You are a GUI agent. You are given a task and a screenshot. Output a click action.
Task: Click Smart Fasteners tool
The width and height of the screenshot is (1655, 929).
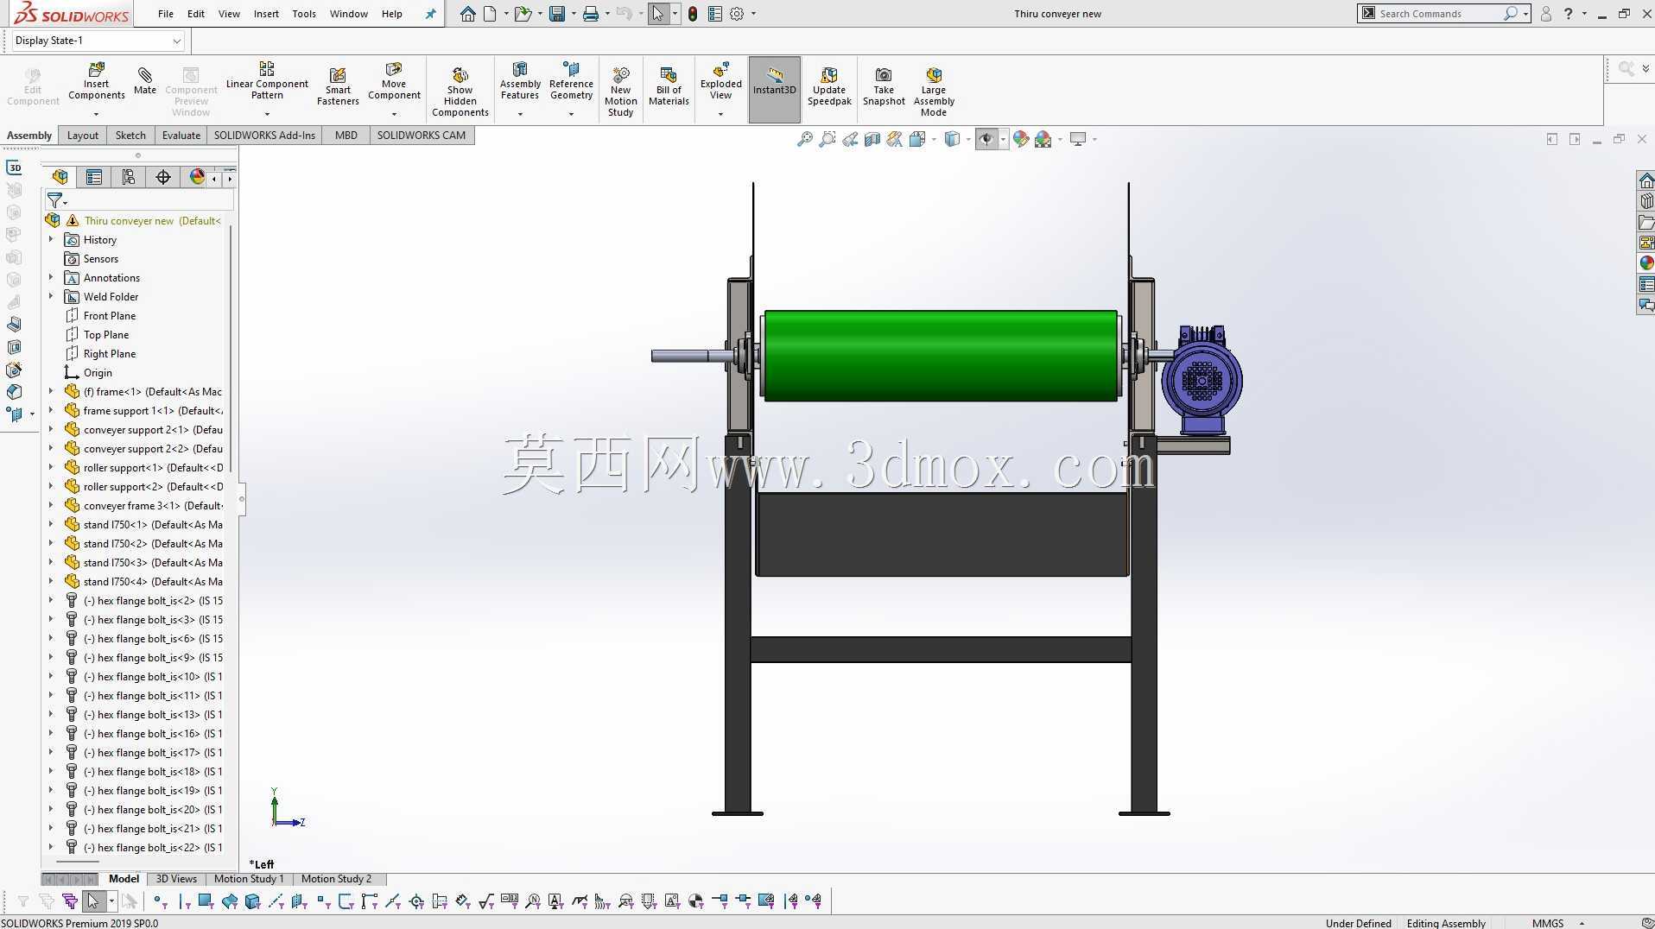pyautogui.click(x=338, y=86)
